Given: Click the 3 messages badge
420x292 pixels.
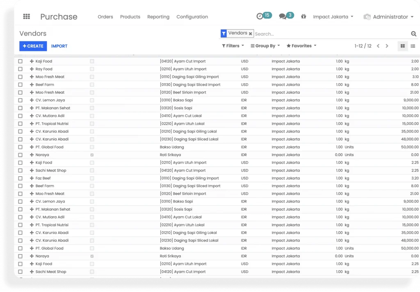Looking at the screenshot, I should tap(290, 15).
